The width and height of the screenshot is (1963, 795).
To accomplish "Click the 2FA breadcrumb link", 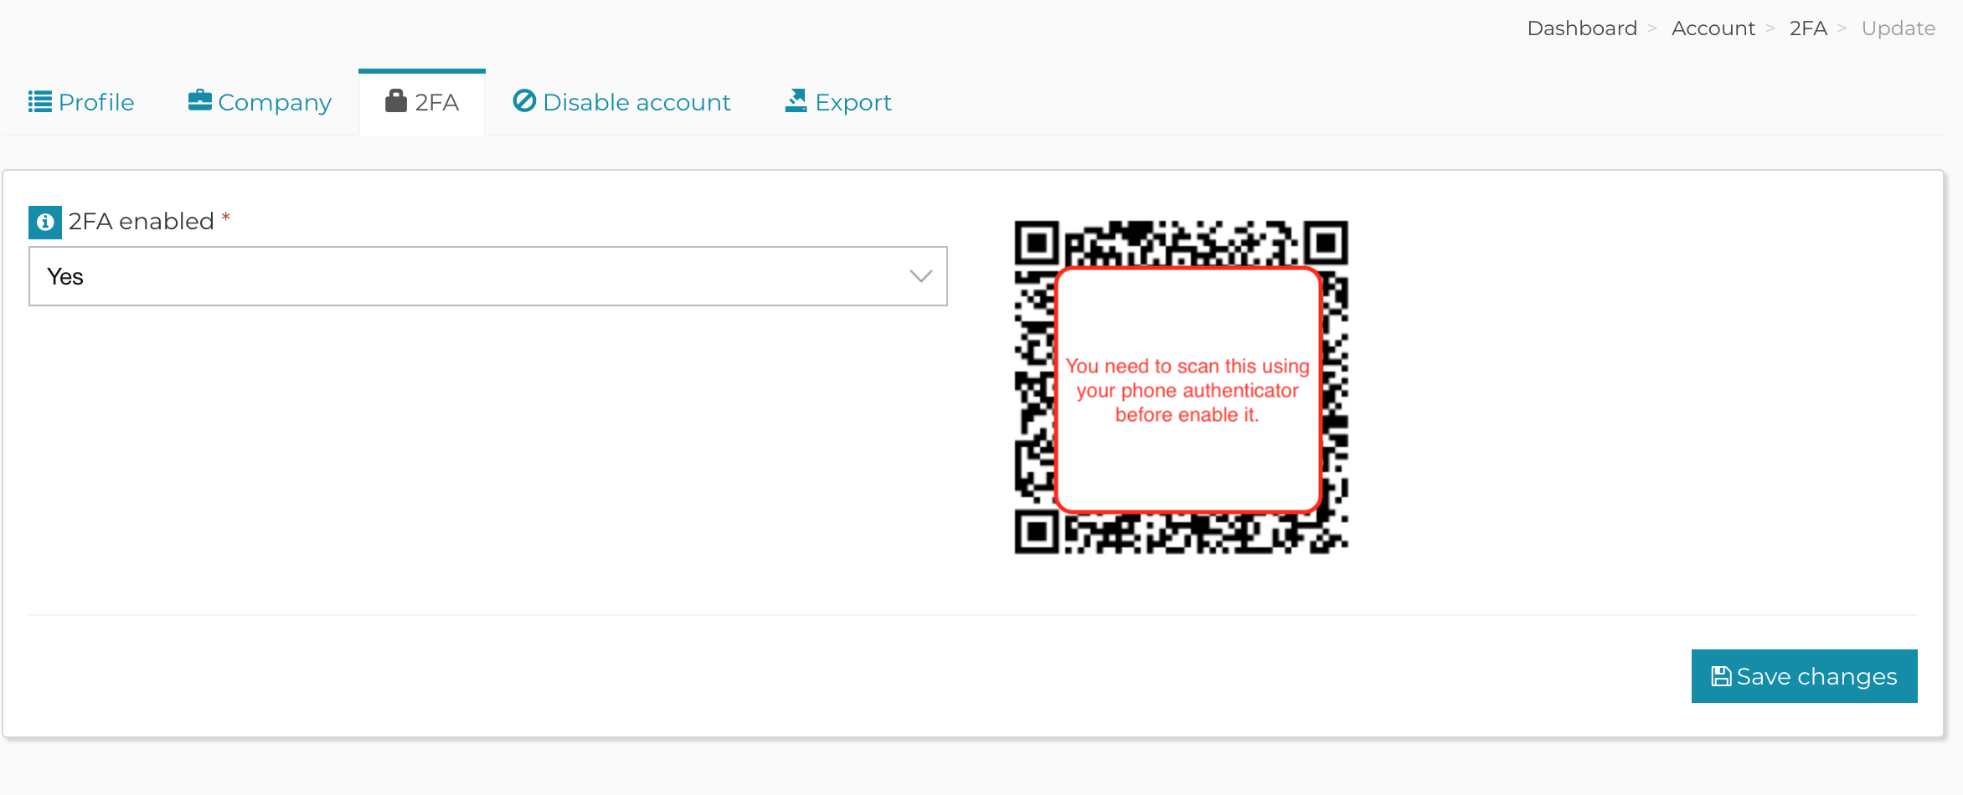I will pos(1808,28).
